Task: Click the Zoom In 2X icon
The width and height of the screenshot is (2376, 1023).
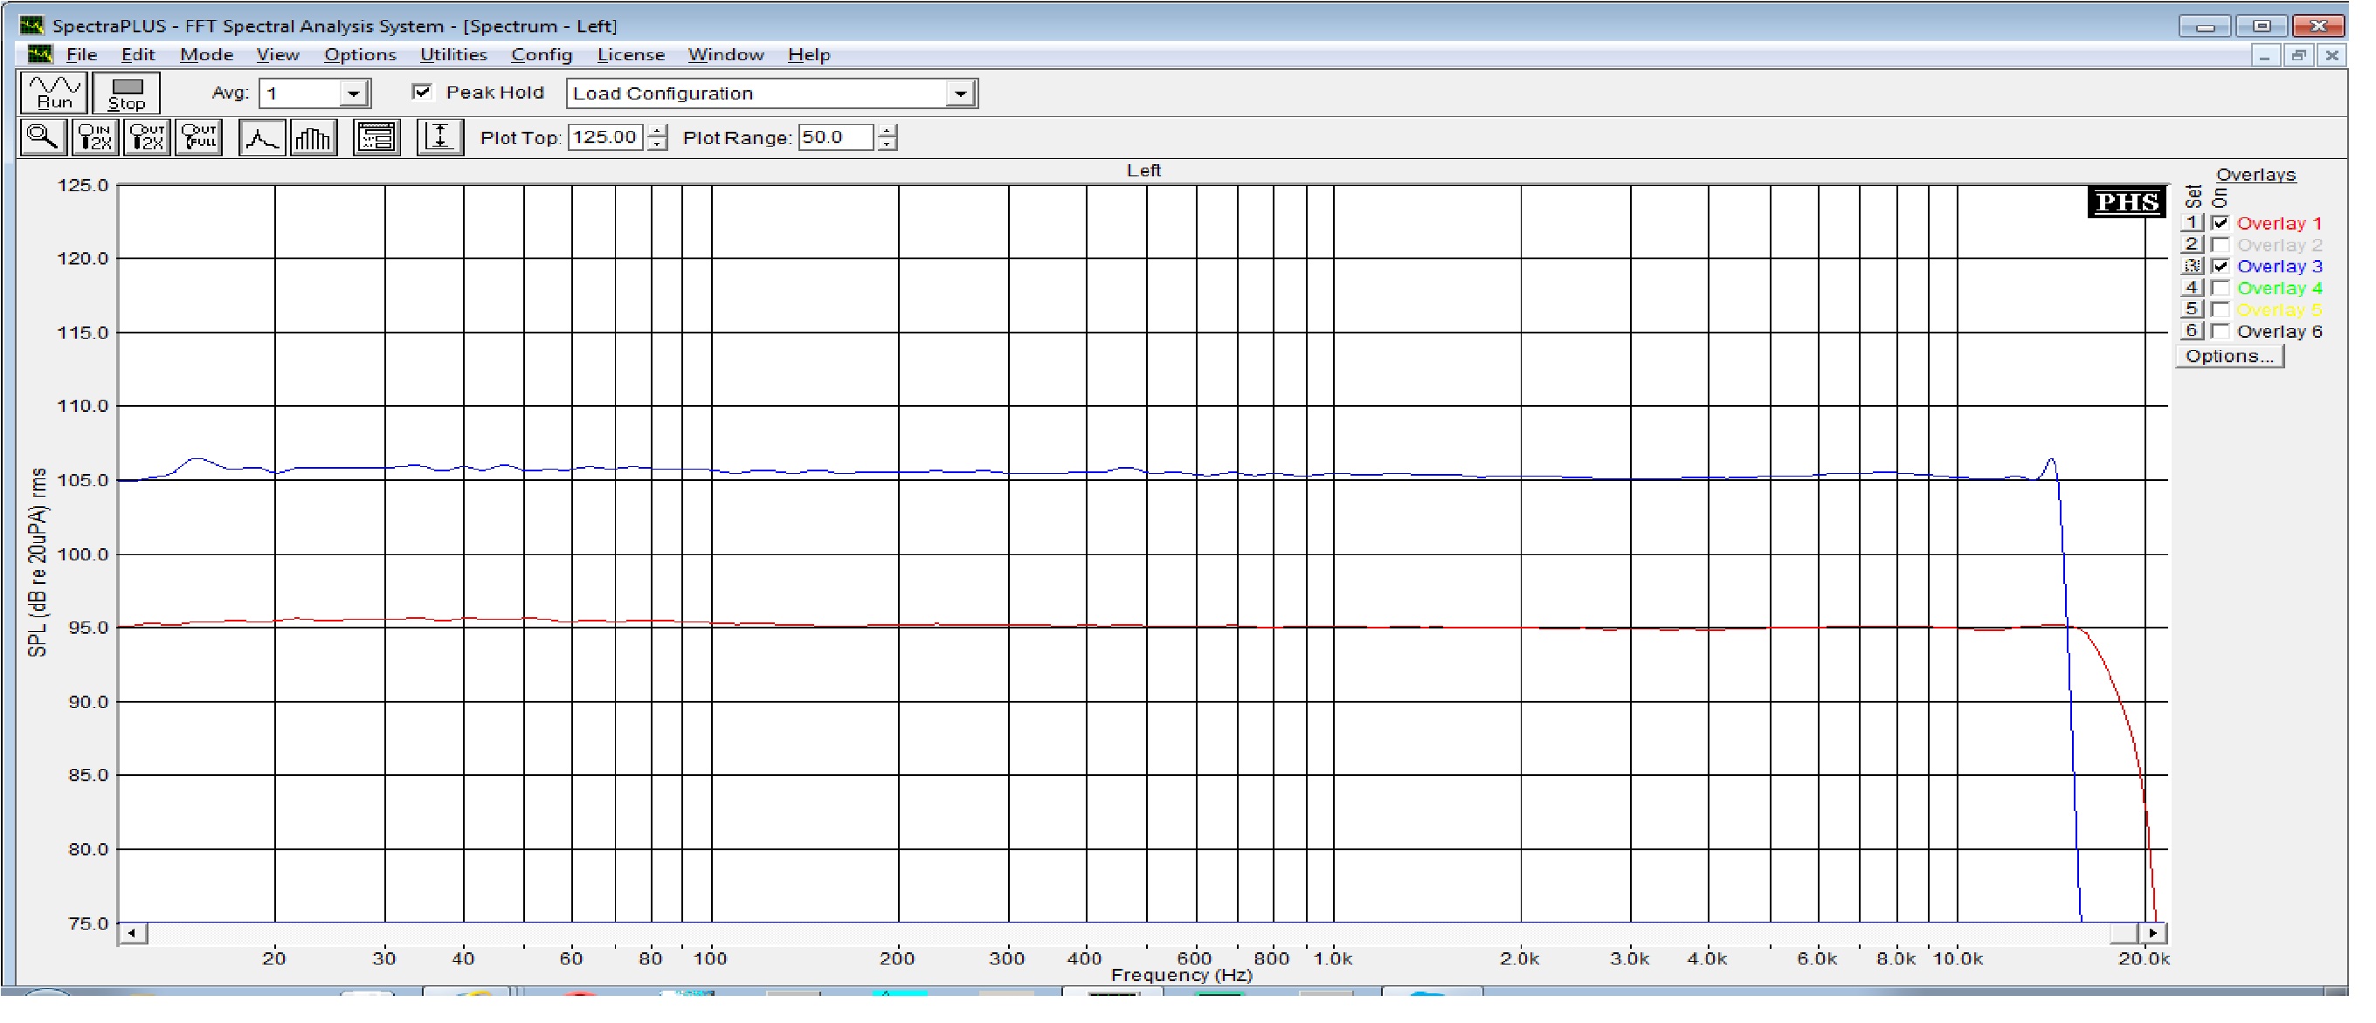Action: click(95, 137)
